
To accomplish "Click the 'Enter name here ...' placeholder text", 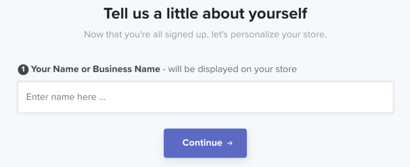I will (x=66, y=97).
